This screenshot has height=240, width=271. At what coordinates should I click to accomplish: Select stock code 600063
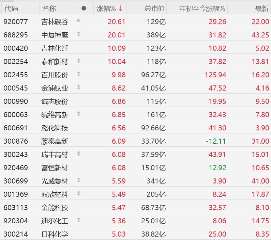16,115
